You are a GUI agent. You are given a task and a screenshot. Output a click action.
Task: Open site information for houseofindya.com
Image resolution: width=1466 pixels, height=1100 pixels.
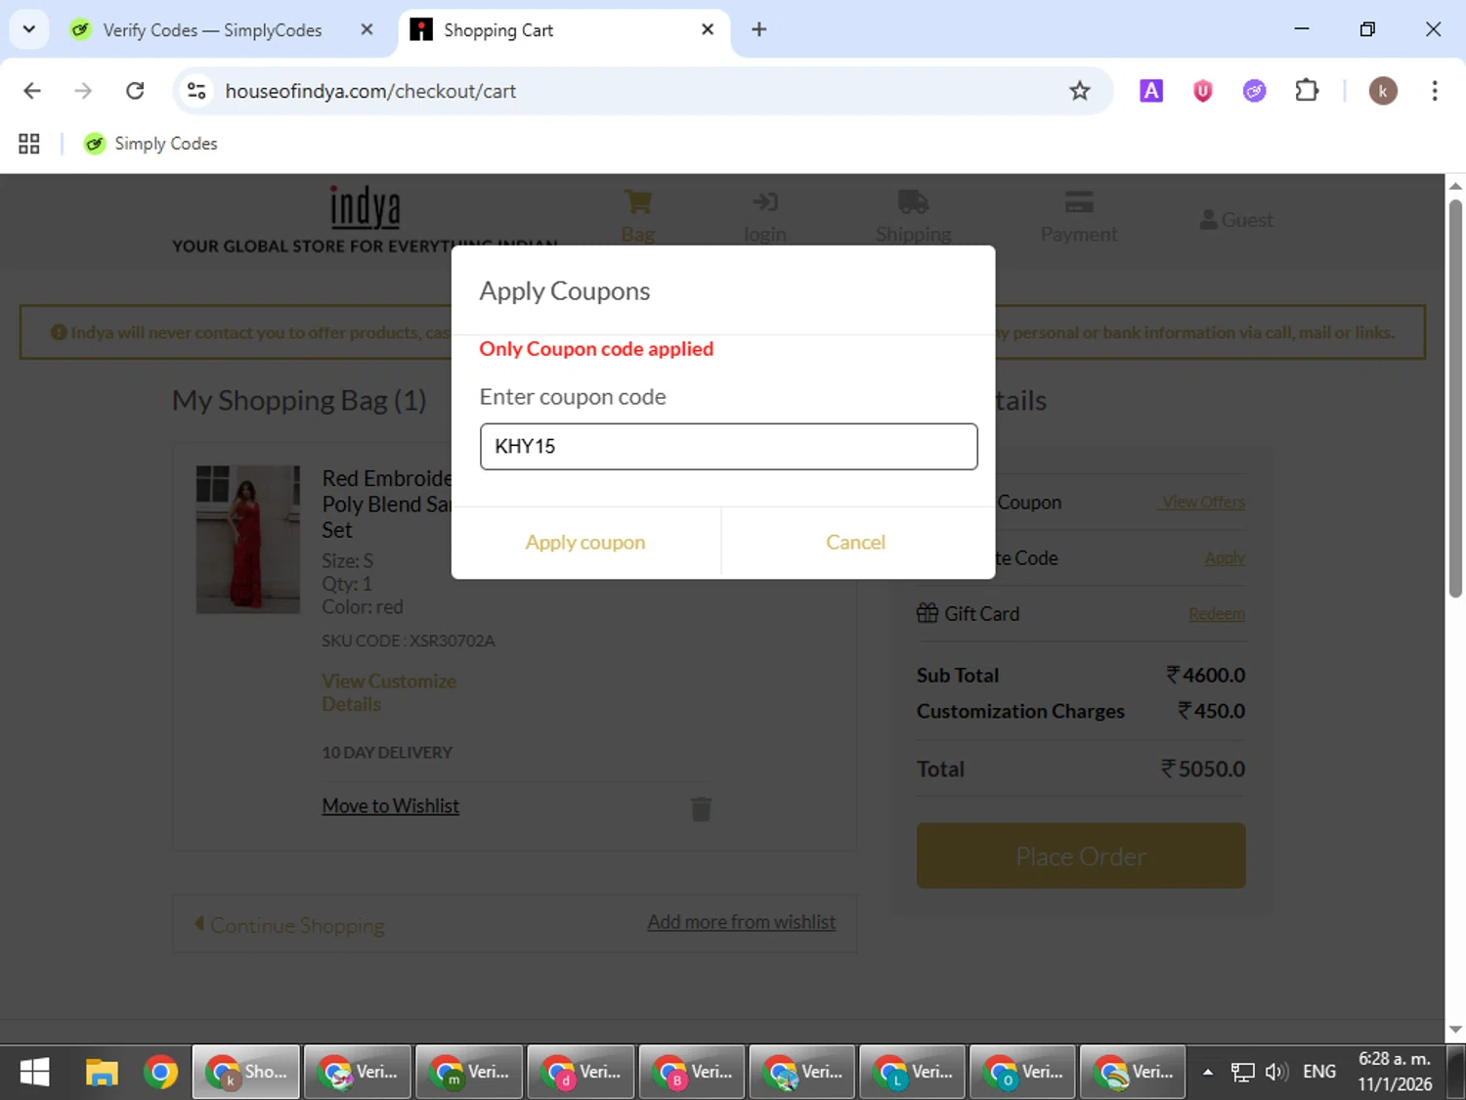(196, 91)
